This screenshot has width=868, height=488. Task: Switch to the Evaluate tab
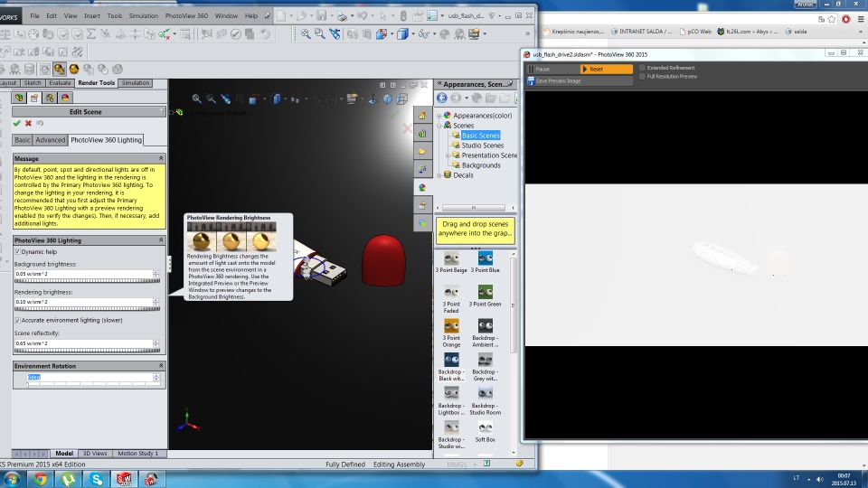point(60,83)
